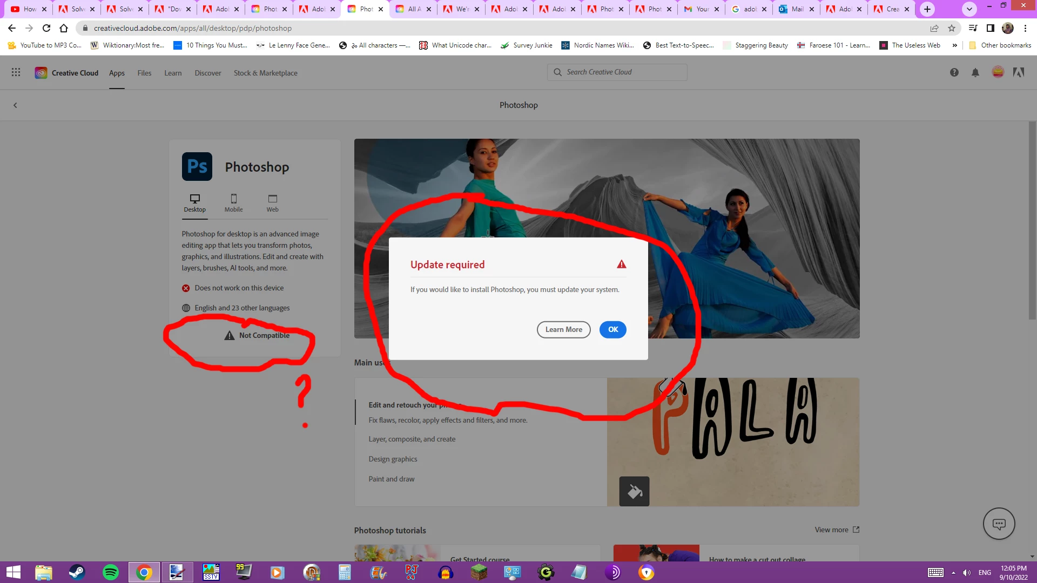Open the Stock & Marketplace menu
This screenshot has width=1037, height=583.
265,73
